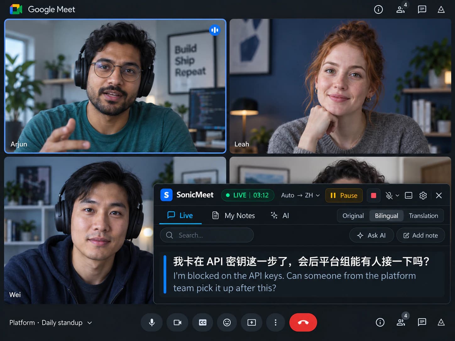Open the AI tab in SonicMeet

[x=280, y=215]
